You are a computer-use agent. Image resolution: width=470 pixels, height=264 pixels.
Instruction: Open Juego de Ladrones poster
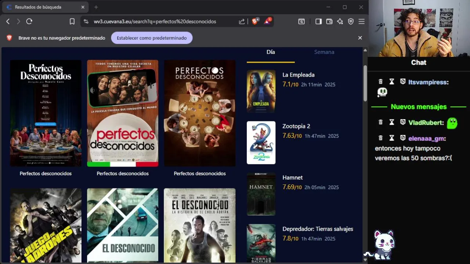click(x=46, y=225)
